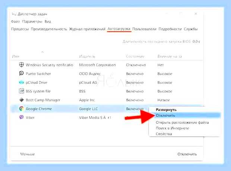Viewport: 231px width, 171px height.
Task: Click the Apple Inc. publisher cell
Action: pos(87,100)
